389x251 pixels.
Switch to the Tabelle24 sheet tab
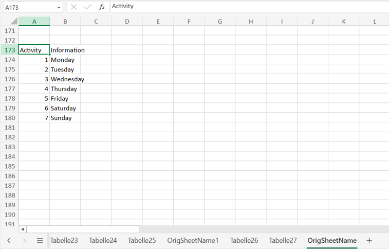tap(103, 240)
